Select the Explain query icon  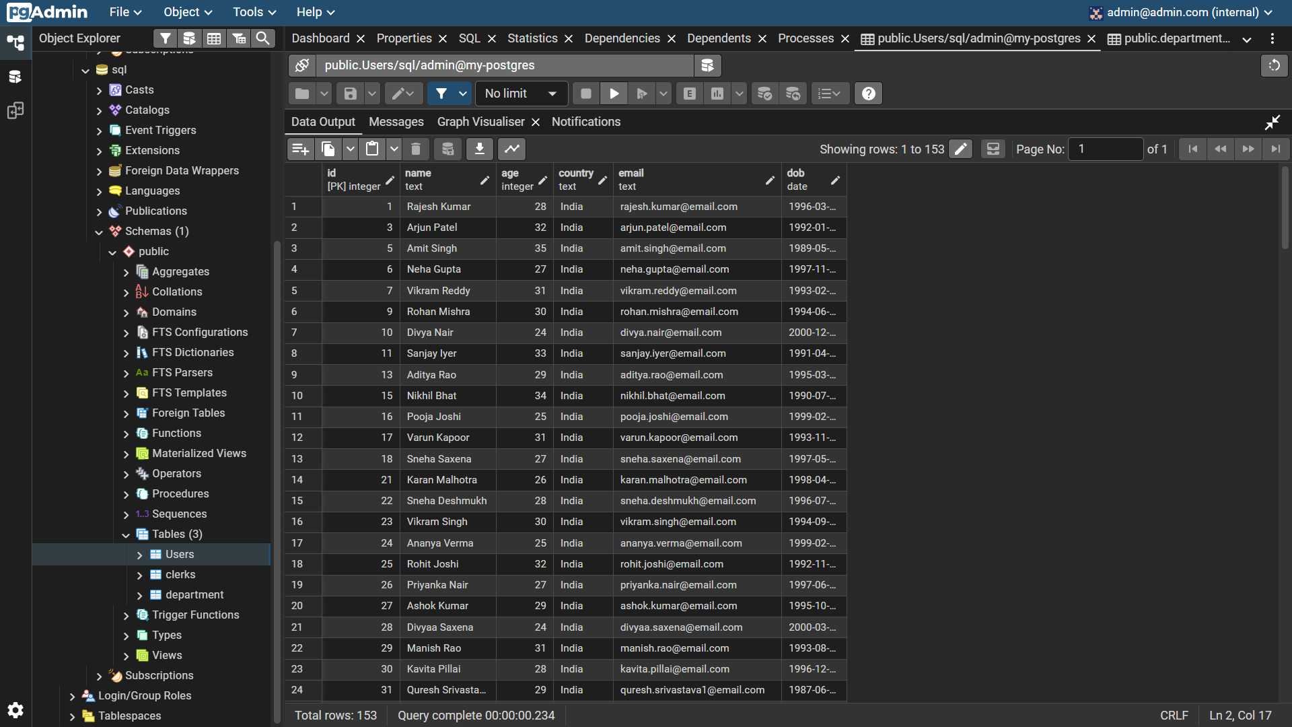pyautogui.click(x=688, y=94)
